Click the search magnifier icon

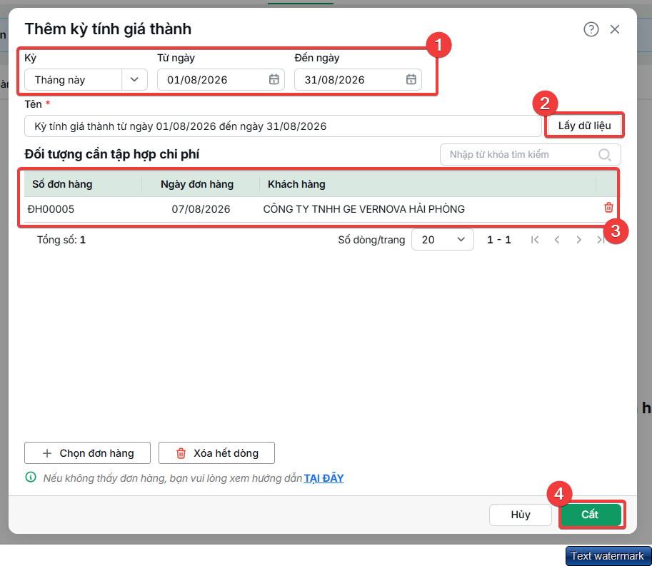(x=604, y=155)
